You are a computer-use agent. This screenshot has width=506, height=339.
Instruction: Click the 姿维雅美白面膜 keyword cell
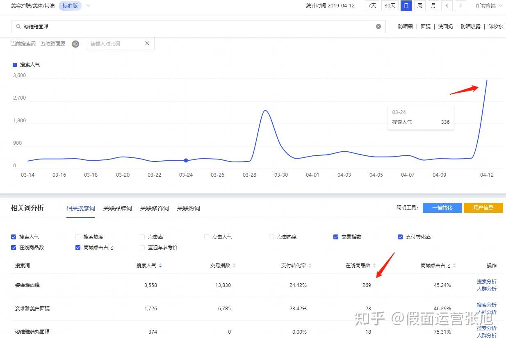coord(32,309)
